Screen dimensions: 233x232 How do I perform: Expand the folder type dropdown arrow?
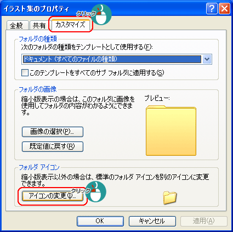click(207, 59)
